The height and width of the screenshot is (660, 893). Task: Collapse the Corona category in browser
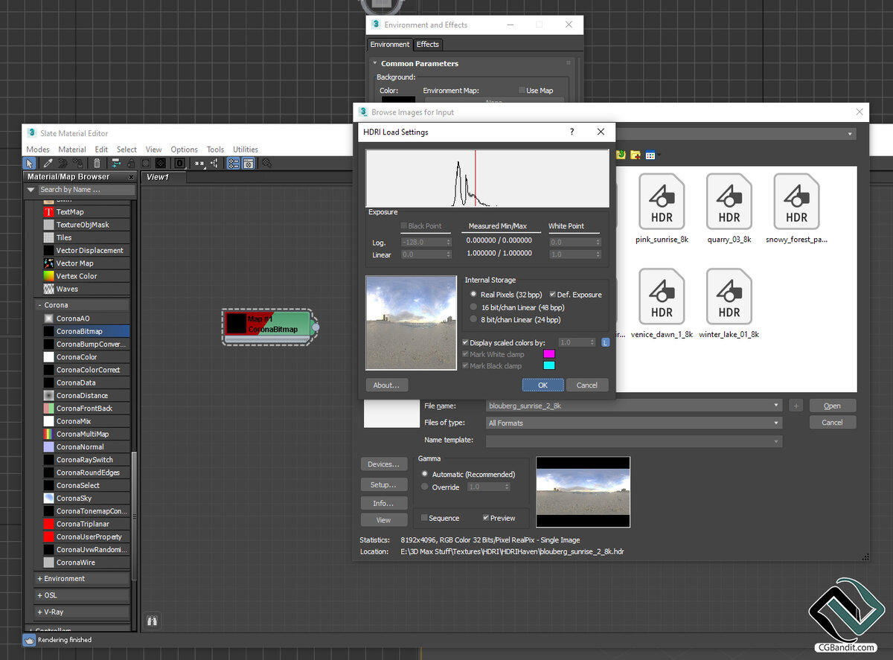[x=39, y=305]
